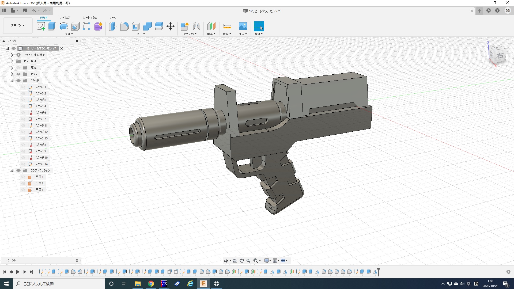Hide the ボディ folder with eye icon
The height and width of the screenshot is (289, 514).
point(18,74)
